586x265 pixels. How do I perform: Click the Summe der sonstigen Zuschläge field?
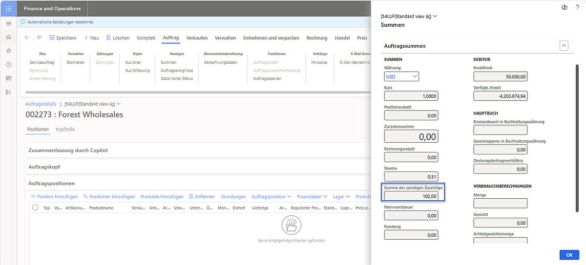pos(411,196)
